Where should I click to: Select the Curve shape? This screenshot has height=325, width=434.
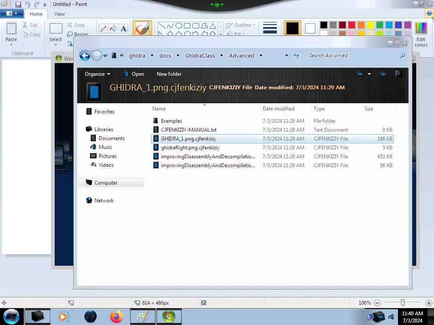(170, 26)
